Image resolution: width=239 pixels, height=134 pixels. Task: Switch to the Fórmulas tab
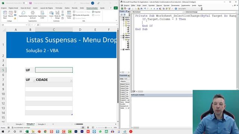(x=59, y=8)
